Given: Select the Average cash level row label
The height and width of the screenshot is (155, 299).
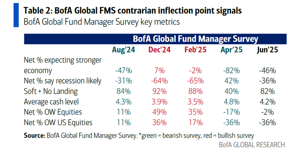Looking at the screenshot, I should coord(51,102).
